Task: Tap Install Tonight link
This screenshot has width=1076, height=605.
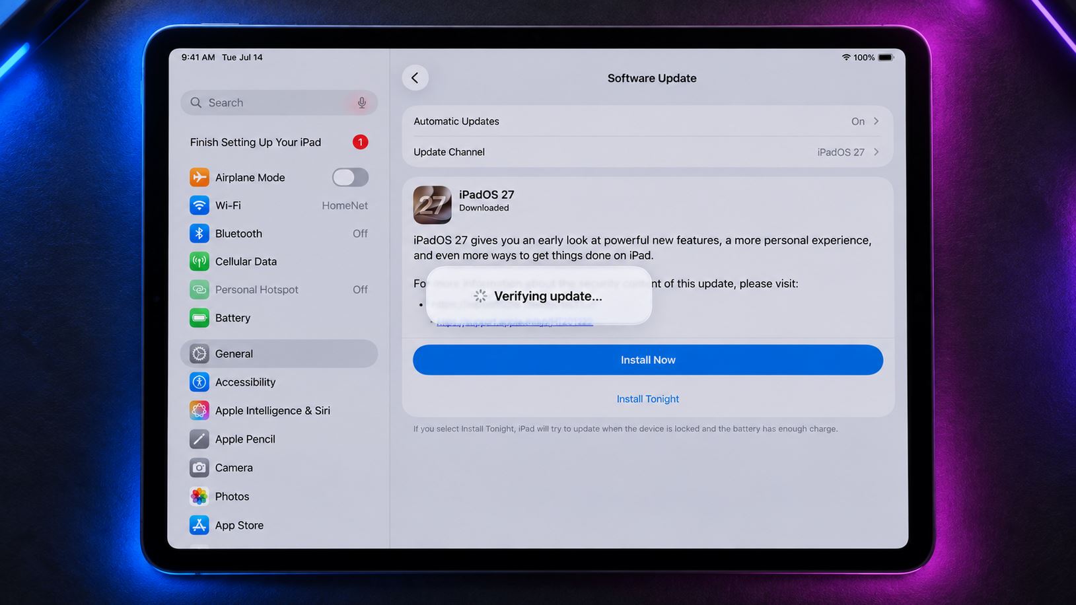Action: click(x=647, y=399)
